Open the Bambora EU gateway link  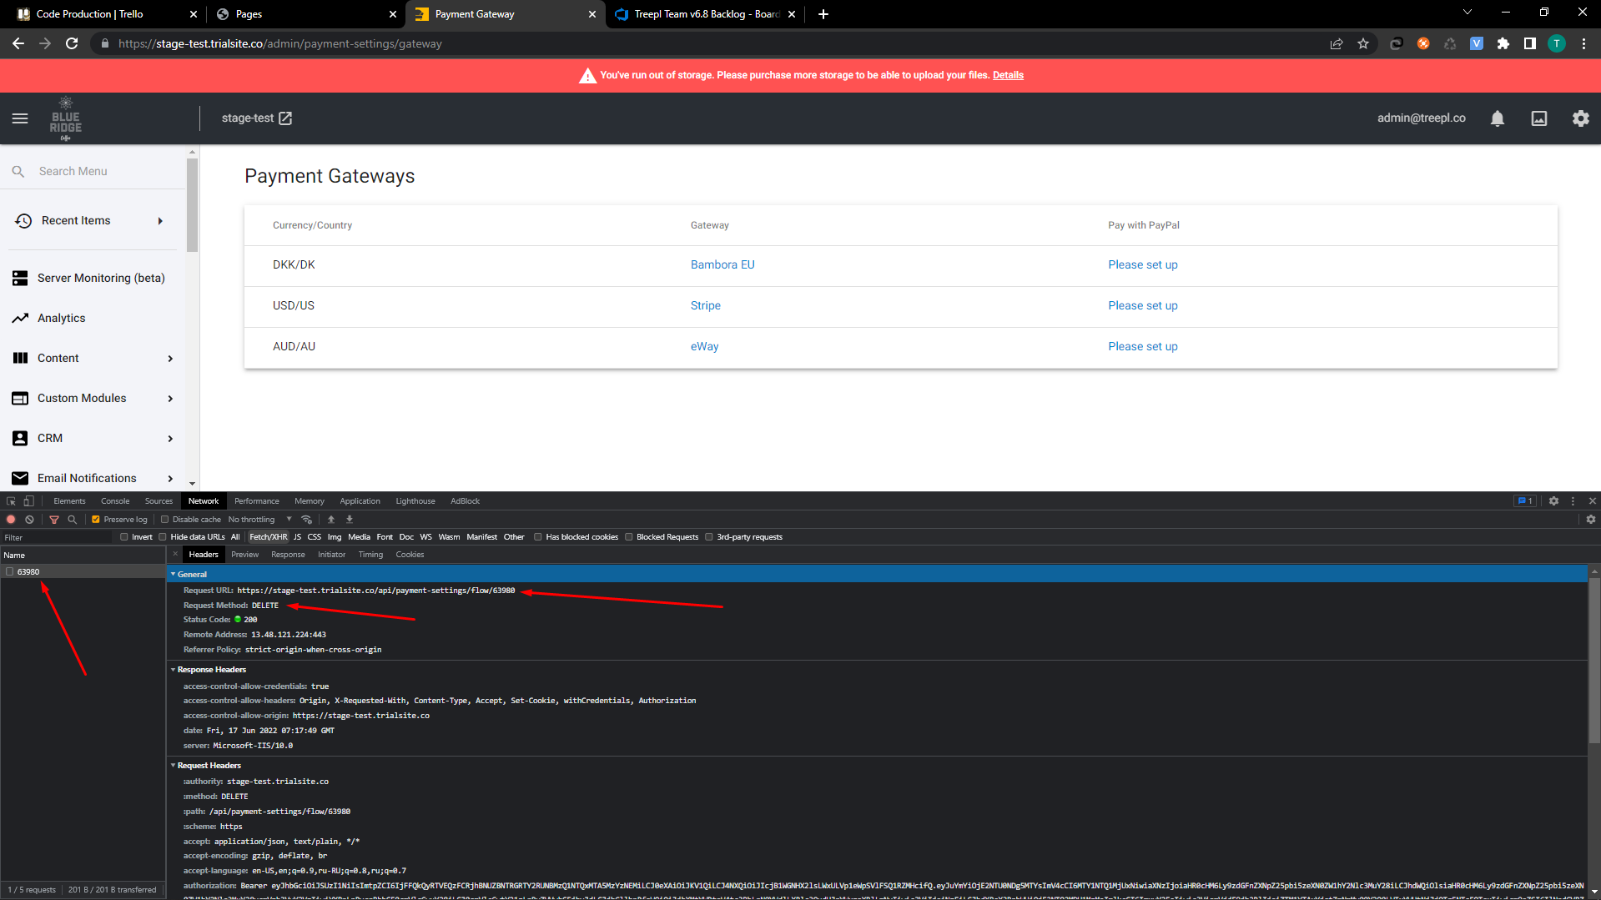[722, 264]
